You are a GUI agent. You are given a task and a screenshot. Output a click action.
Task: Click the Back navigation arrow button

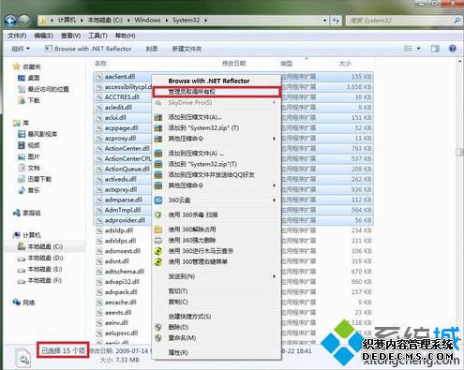tap(10, 21)
